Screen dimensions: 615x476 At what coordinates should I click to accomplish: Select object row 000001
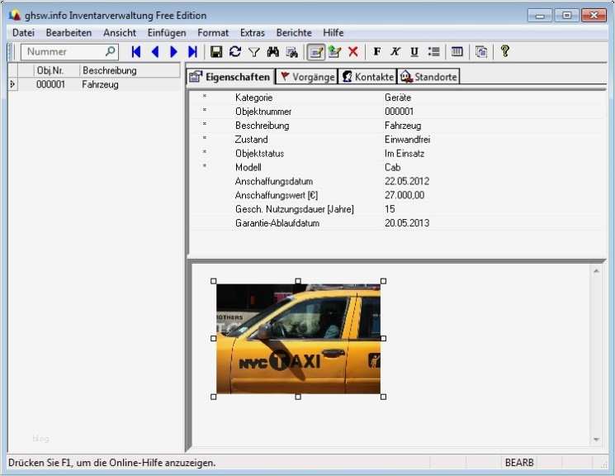click(94, 84)
